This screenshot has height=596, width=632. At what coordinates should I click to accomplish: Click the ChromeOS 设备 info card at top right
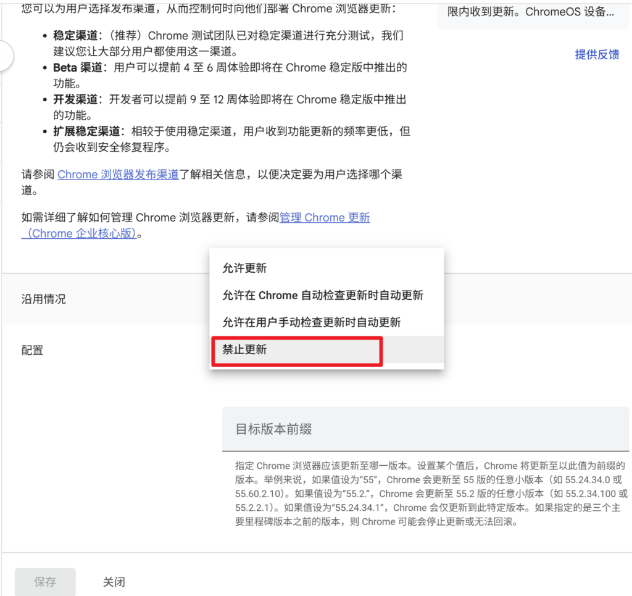pyautogui.click(x=531, y=12)
